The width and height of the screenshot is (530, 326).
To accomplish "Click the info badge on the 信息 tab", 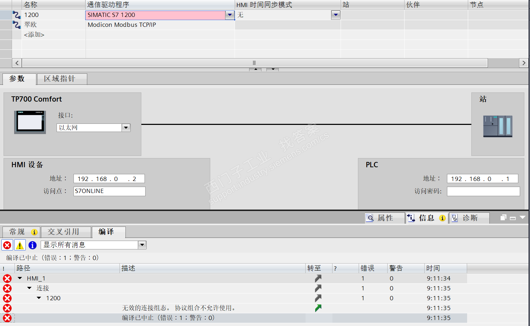I will click(442, 218).
